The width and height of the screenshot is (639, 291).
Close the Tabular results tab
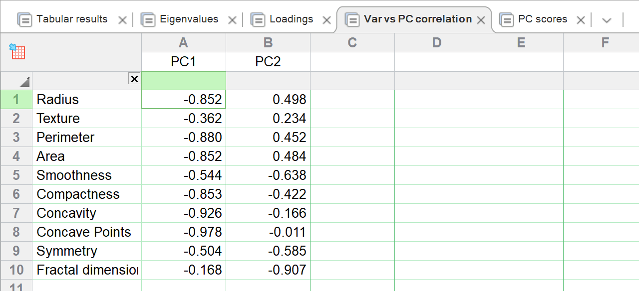(122, 20)
